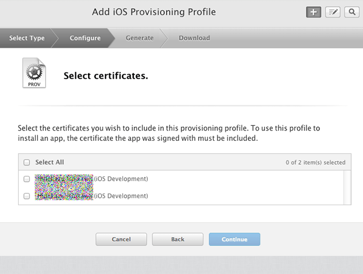The height and width of the screenshot is (274, 363).
Task: Toggle the Select All checkbox
Action: click(27, 163)
